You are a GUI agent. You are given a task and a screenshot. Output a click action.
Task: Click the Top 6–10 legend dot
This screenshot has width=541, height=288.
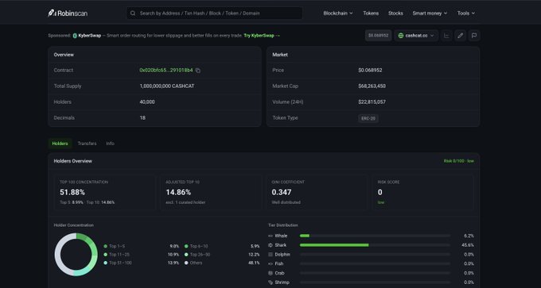[x=186, y=247]
